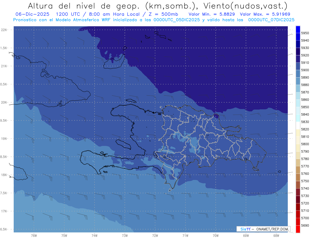Click the '5800' colorbar value
The image size is (310, 239).
coord(305,144)
